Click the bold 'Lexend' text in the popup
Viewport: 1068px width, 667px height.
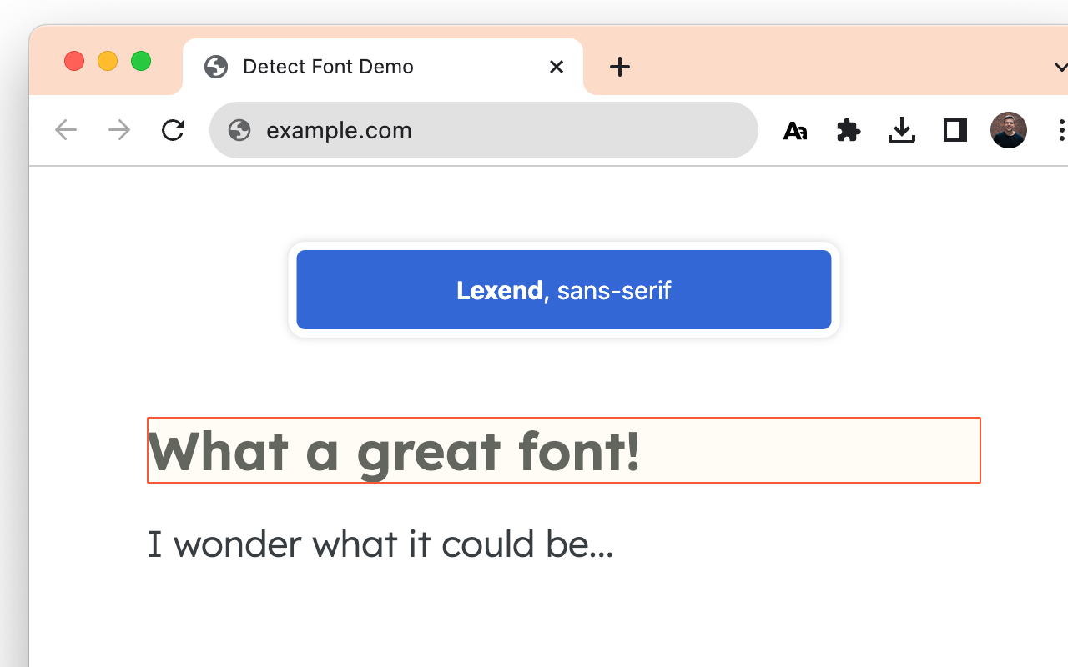(499, 290)
